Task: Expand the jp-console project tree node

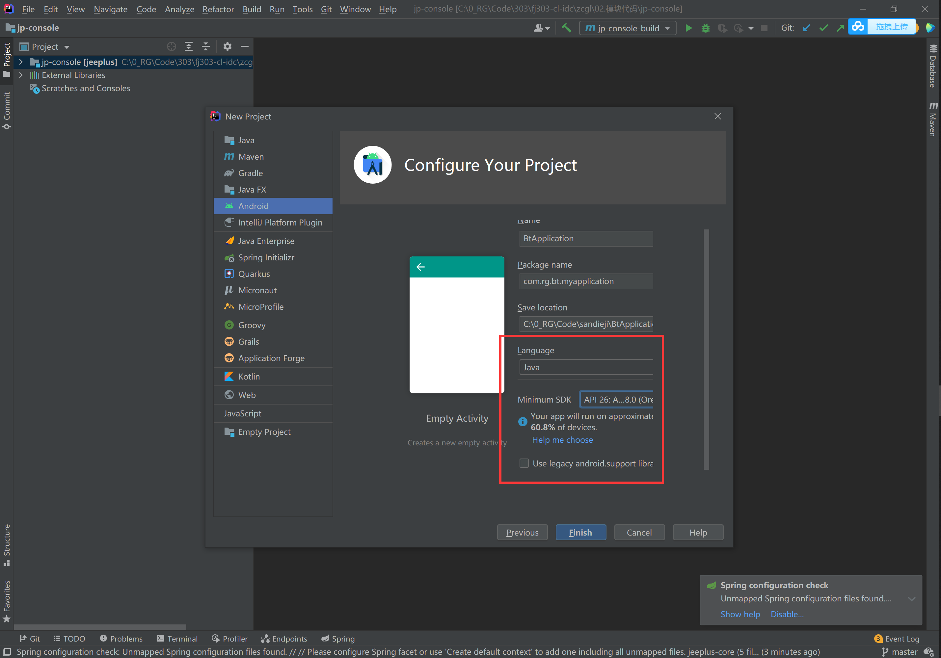Action: click(x=21, y=62)
